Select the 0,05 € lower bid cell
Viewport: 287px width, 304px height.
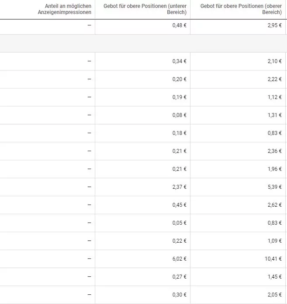click(x=142, y=223)
